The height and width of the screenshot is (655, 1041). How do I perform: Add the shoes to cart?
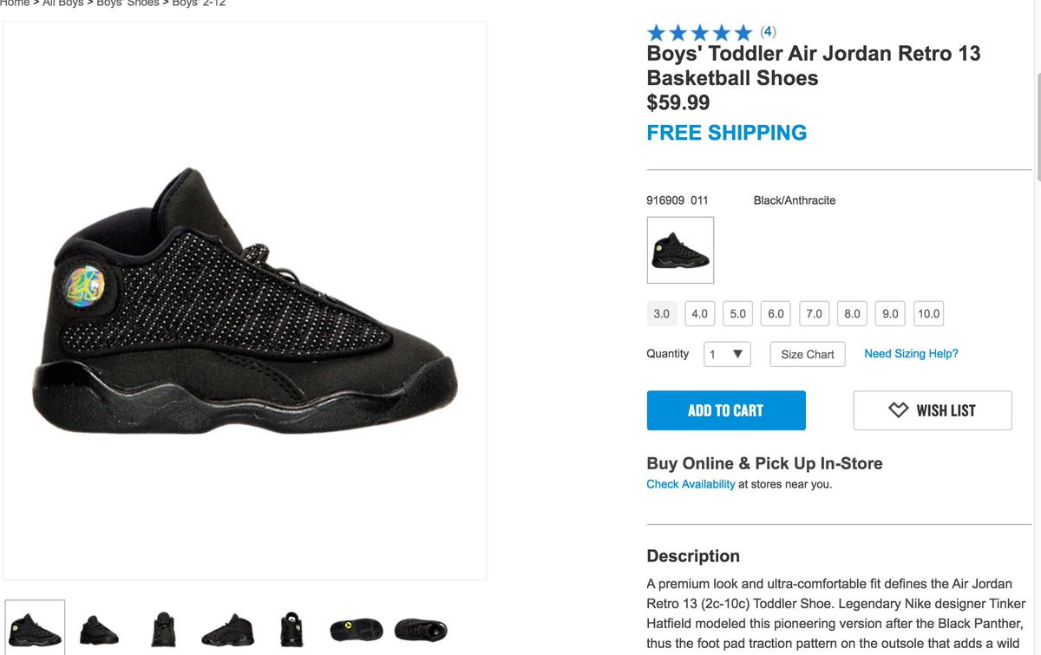click(726, 410)
